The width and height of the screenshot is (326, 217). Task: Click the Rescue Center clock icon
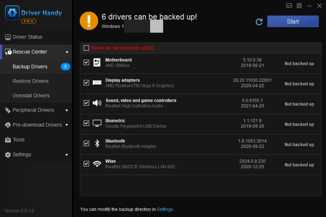(8, 52)
